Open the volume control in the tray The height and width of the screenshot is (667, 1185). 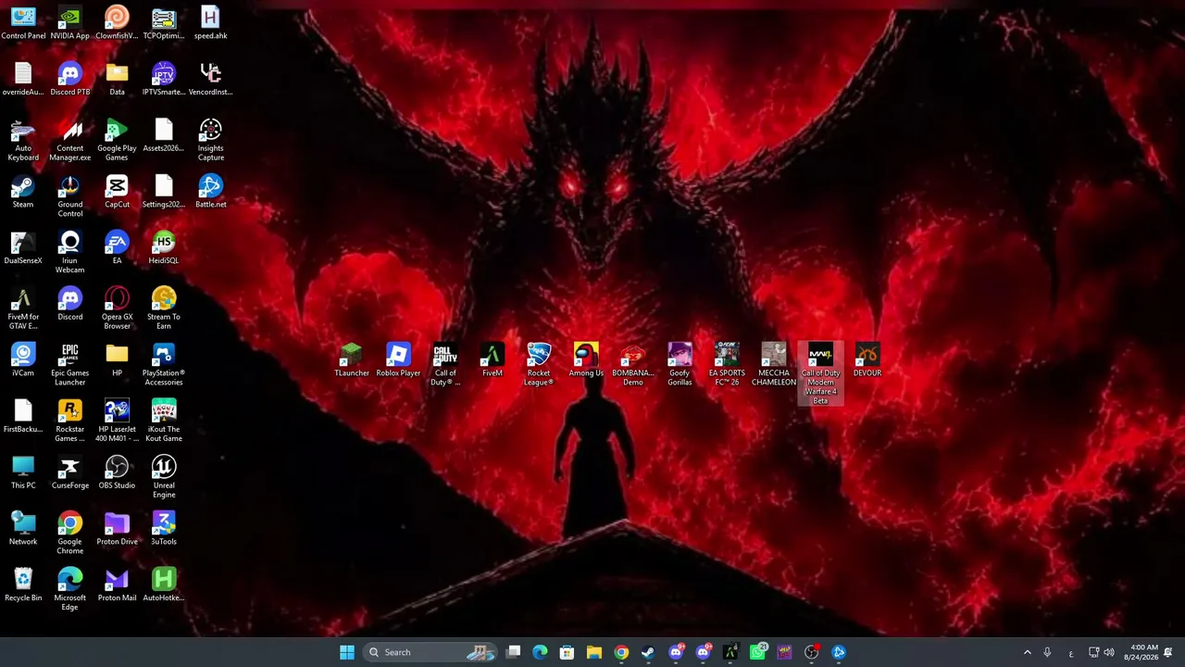1109,652
